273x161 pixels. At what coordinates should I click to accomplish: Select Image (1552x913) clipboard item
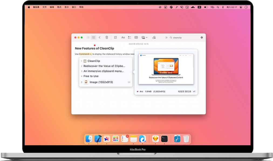click(106, 82)
